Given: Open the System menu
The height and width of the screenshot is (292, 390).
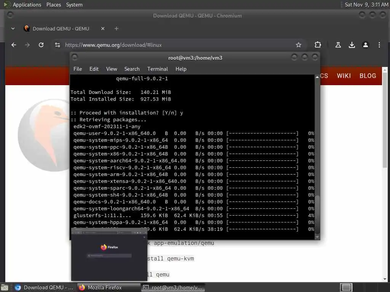Looking at the screenshot, I should click(74, 5).
